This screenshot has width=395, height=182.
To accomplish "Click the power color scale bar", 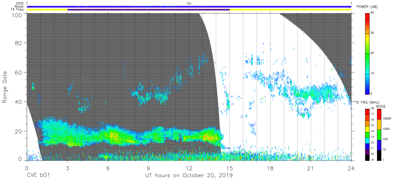I will pyautogui.click(x=367, y=53).
